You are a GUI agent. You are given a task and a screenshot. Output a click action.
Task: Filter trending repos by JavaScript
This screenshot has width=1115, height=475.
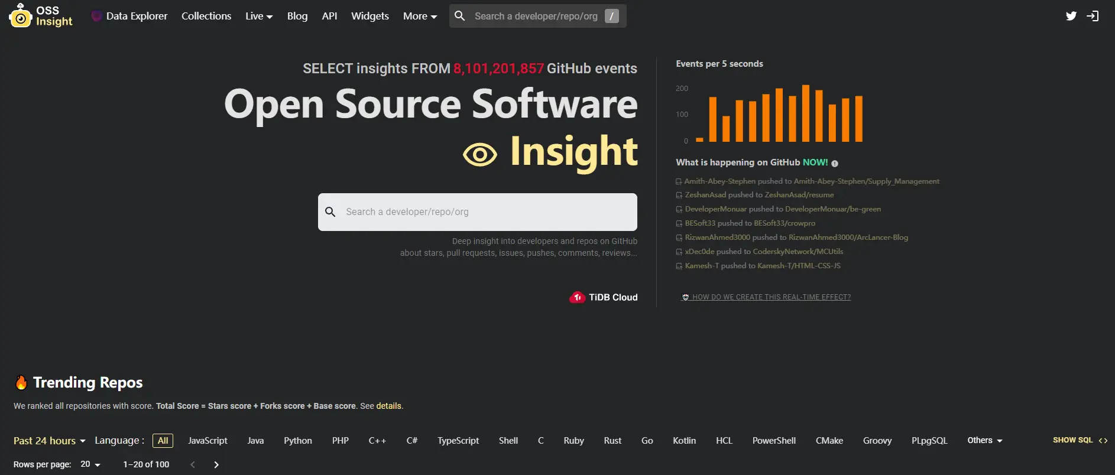point(208,441)
